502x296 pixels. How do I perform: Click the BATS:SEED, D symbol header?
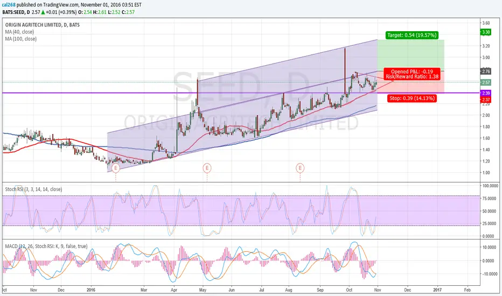coord(16,12)
